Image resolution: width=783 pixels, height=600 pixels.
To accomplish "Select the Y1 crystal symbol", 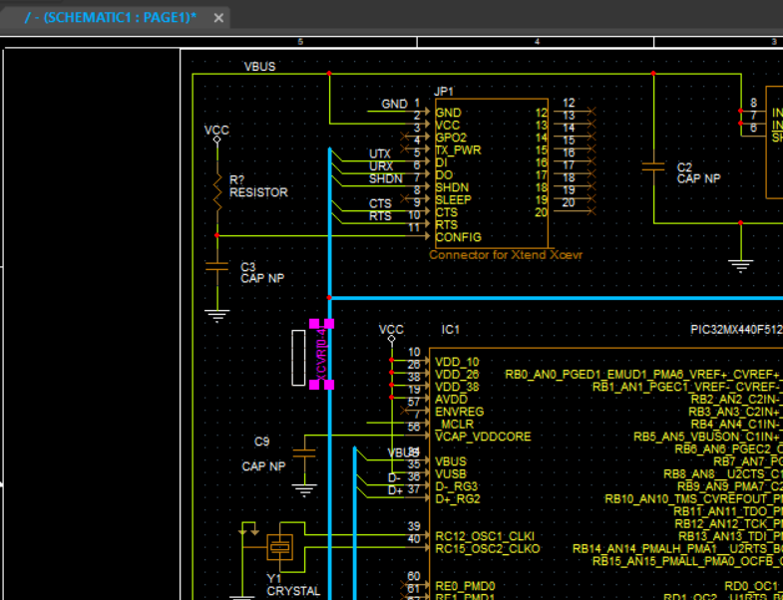I will coord(279,547).
